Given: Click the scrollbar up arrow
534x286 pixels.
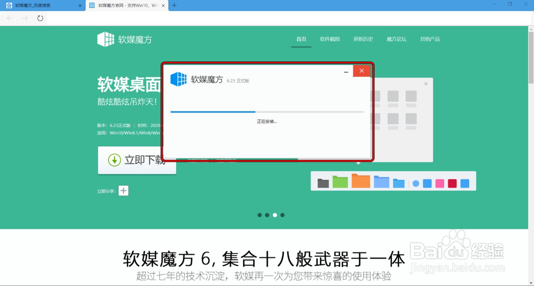Looking at the screenshot, I should tap(531, 29).
